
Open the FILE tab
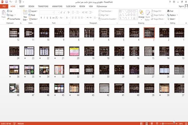[4, 6]
